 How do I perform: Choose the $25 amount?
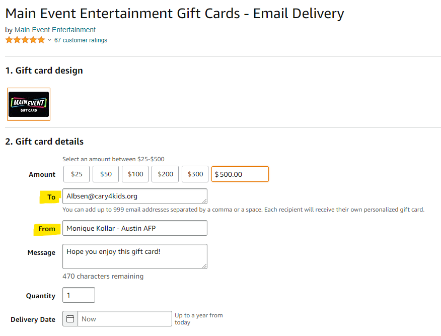pos(77,174)
